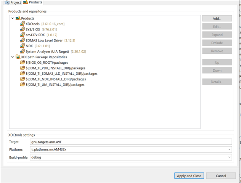Click the Target input field
Viewport: 241px width, 183px height.
point(131,142)
